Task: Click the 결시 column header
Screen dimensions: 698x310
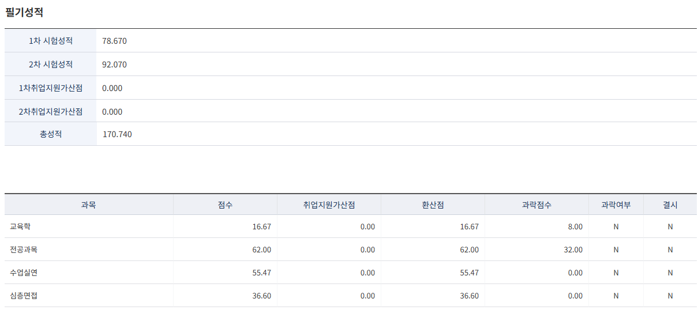Action: (x=670, y=205)
